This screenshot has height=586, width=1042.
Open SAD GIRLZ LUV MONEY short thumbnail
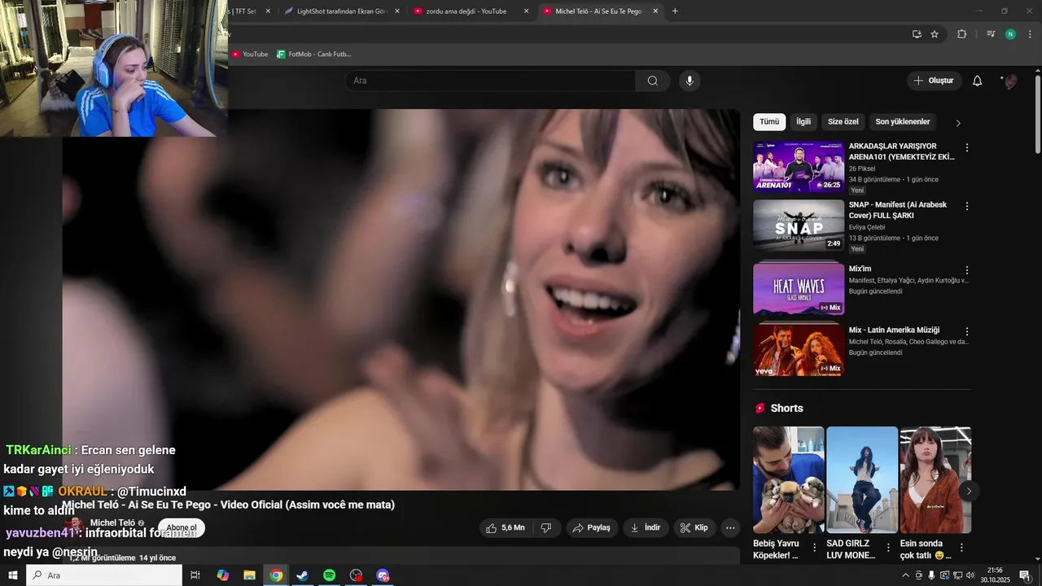[862, 480]
